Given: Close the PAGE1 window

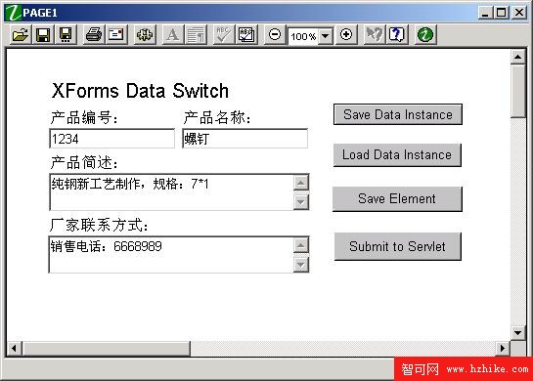Looking at the screenshot, I should [519, 13].
